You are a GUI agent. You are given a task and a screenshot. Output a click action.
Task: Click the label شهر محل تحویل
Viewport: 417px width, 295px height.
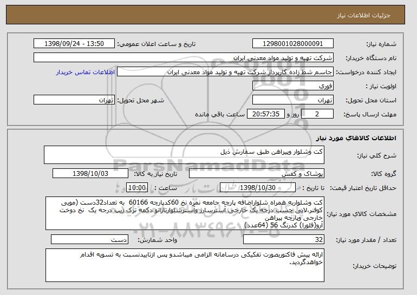(x=141, y=100)
